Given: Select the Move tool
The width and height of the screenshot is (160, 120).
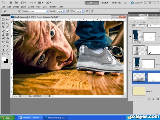Looking at the screenshot, I should pyautogui.click(x=7, y=19).
